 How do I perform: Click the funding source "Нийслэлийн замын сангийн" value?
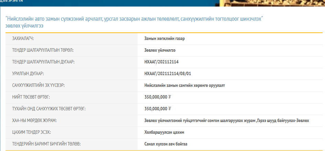click(185, 85)
